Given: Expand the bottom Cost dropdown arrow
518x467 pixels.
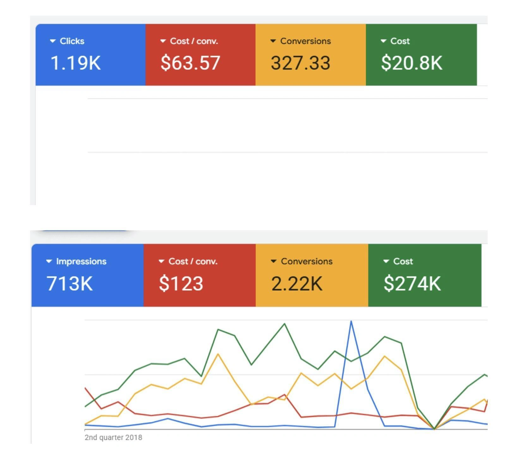Looking at the screenshot, I should [x=386, y=261].
